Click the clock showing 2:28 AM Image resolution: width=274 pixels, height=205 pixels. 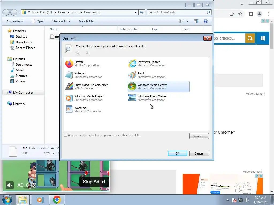[260, 198]
